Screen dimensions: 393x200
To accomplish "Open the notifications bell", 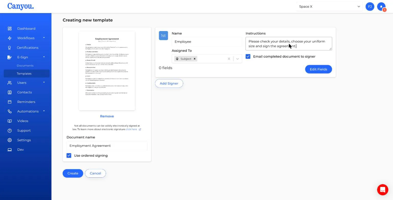I will 381,7.
